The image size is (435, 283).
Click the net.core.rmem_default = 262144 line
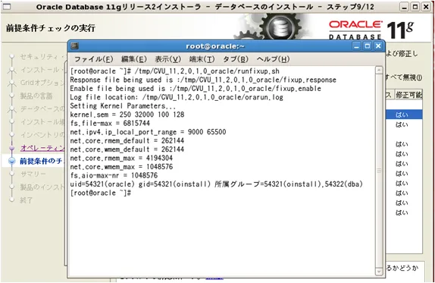(x=127, y=140)
